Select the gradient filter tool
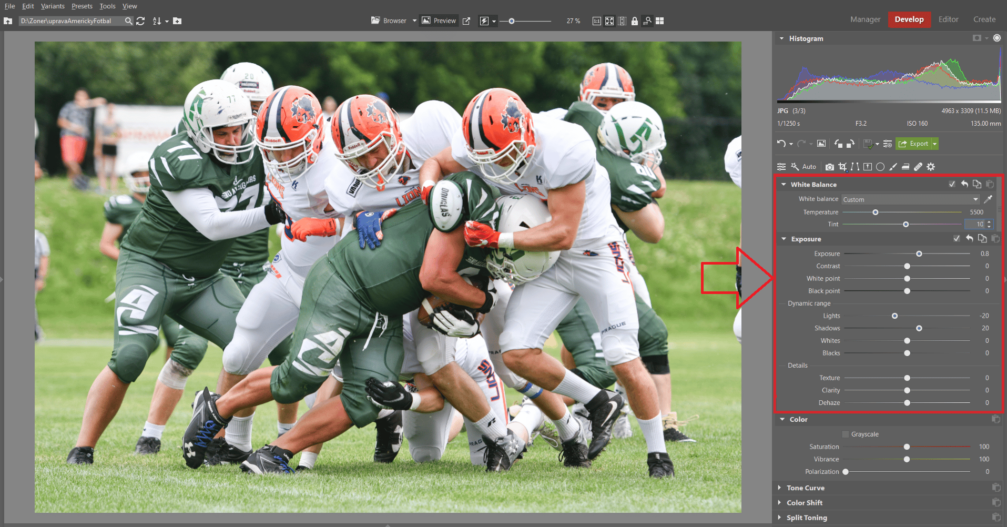The image size is (1007, 527). (x=868, y=167)
